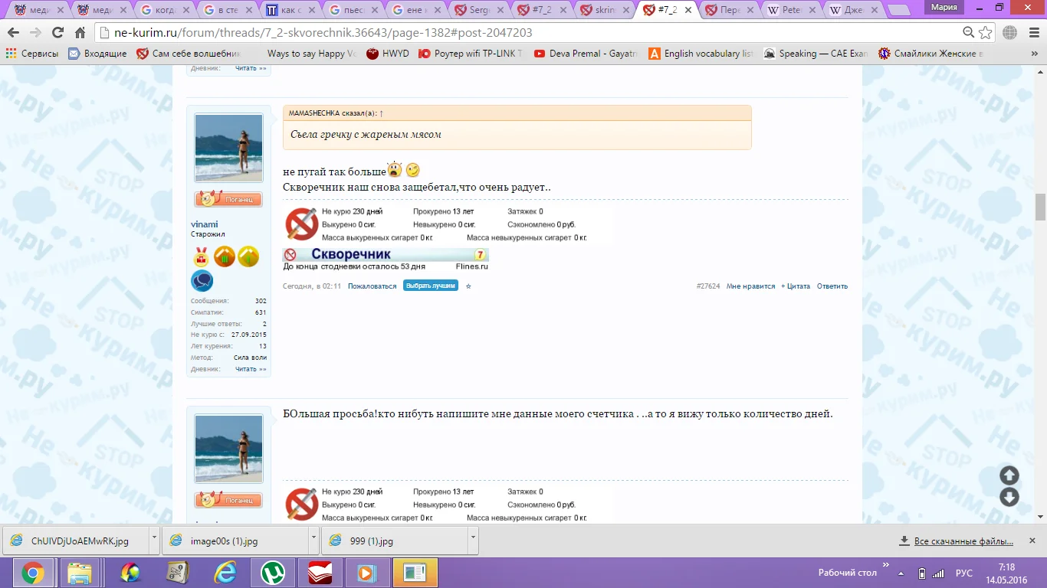Click the arrow after "MAMASHECHKA сказал(а):"
This screenshot has width=1047, height=588.
coord(382,113)
